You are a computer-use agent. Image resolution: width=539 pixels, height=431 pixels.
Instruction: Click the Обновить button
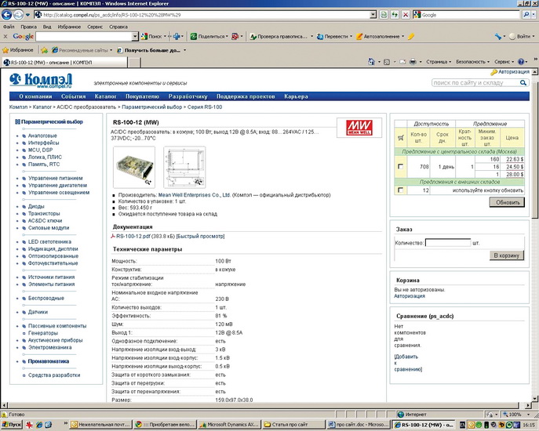pyautogui.click(x=508, y=202)
